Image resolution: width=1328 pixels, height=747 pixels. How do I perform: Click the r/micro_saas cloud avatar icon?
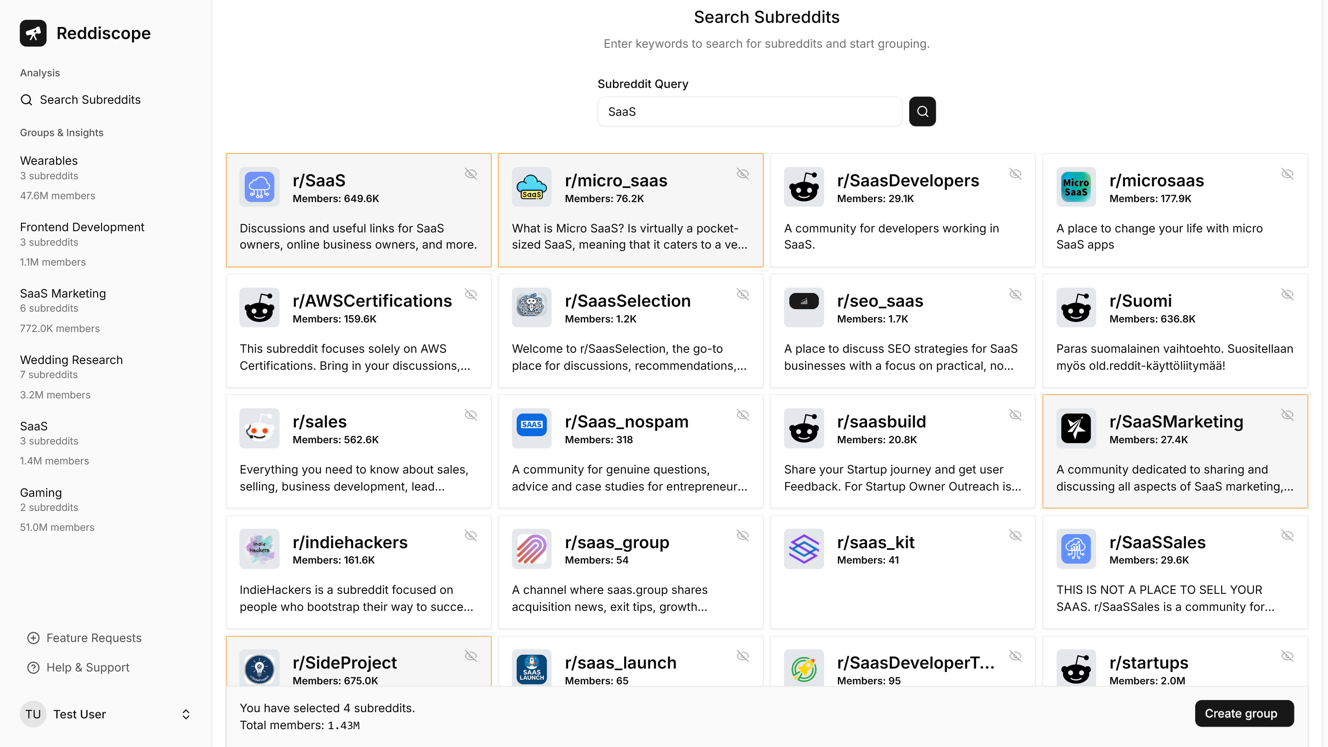pyautogui.click(x=531, y=187)
